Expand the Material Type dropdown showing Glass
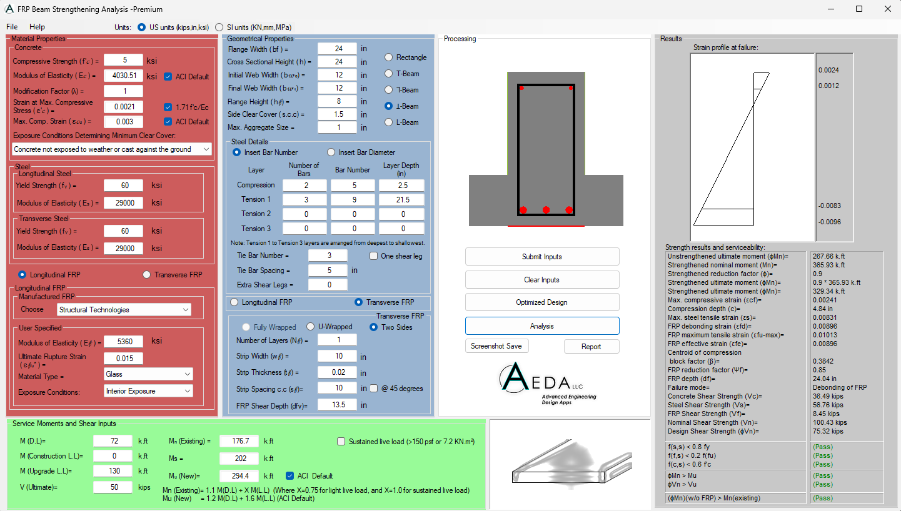 click(149, 374)
